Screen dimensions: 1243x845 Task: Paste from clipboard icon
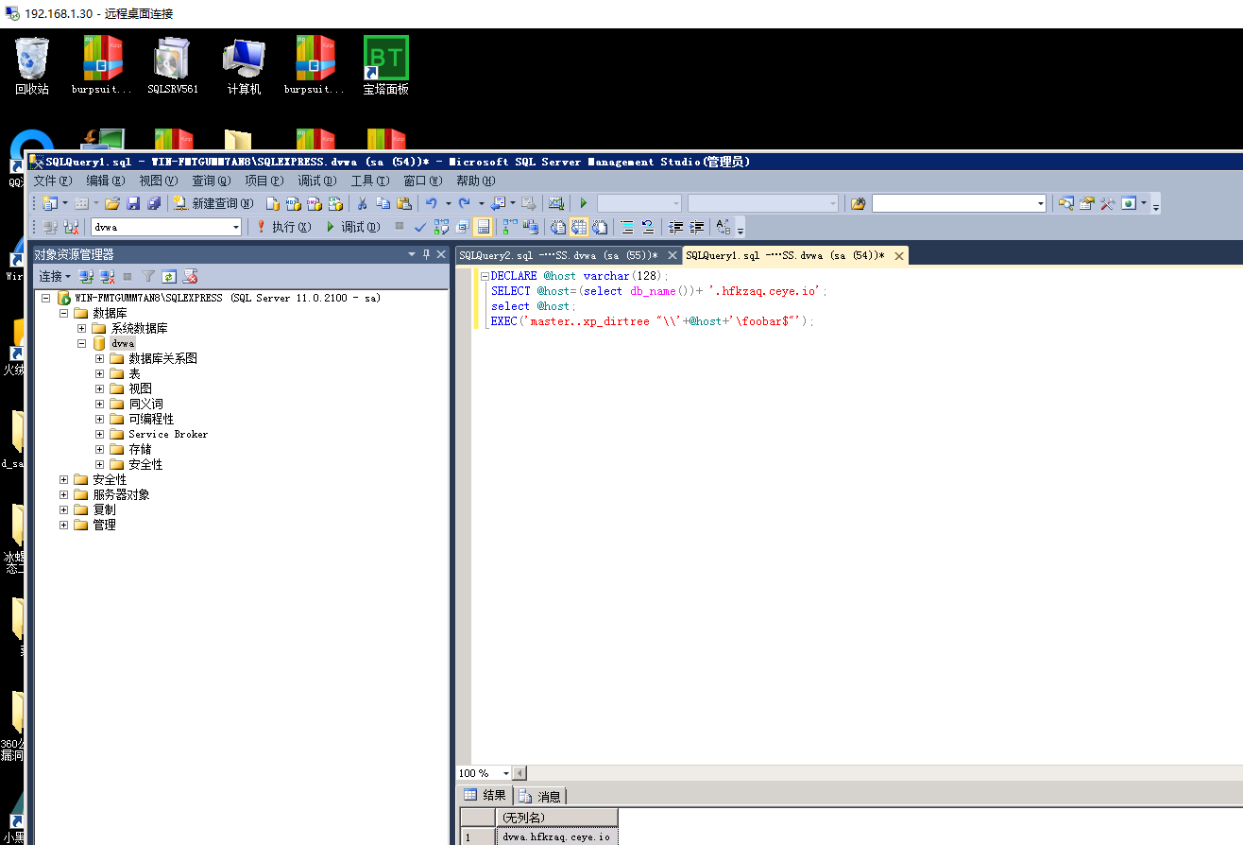pyautogui.click(x=404, y=203)
